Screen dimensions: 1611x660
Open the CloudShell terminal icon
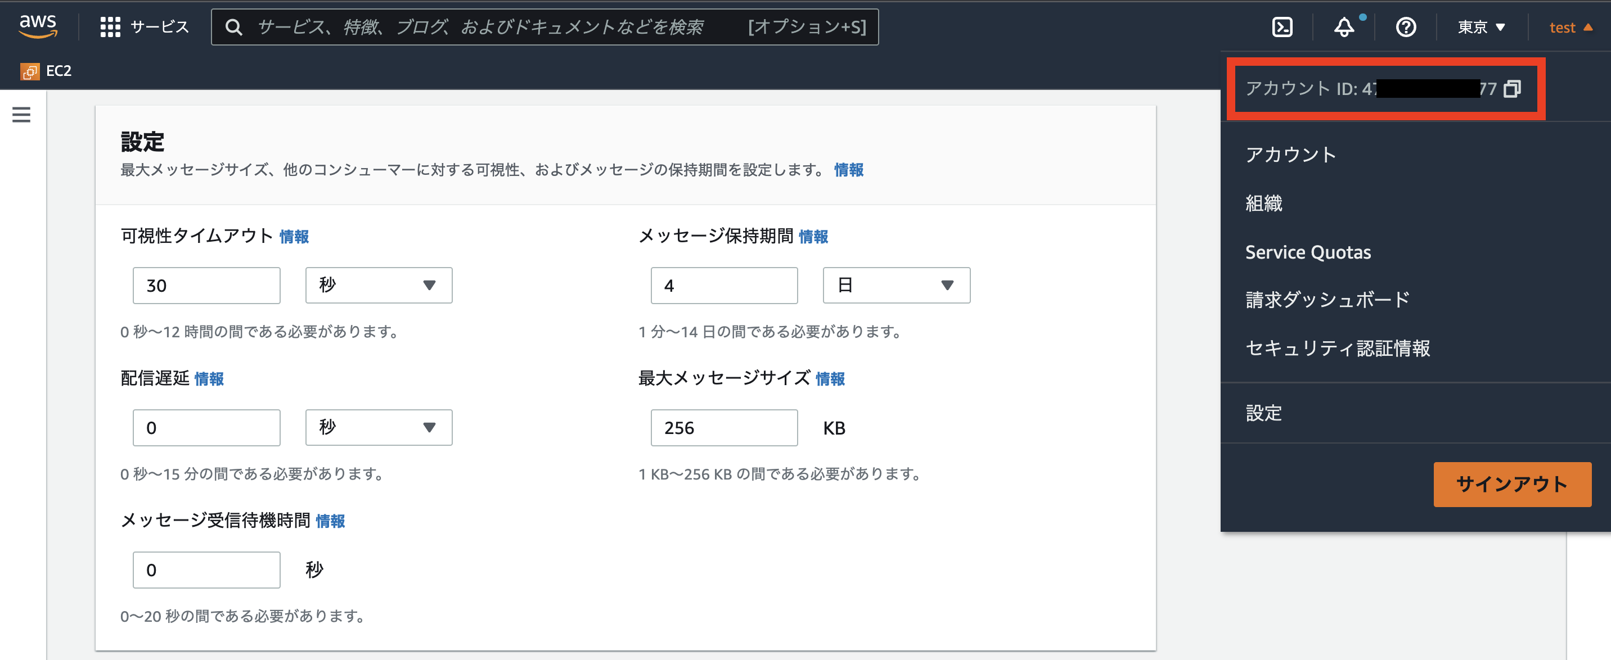pos(1281,27)
